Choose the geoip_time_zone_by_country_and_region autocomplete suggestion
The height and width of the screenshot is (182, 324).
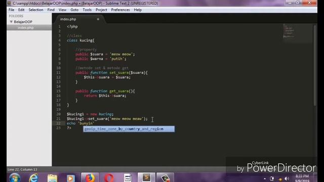(129, 129)
